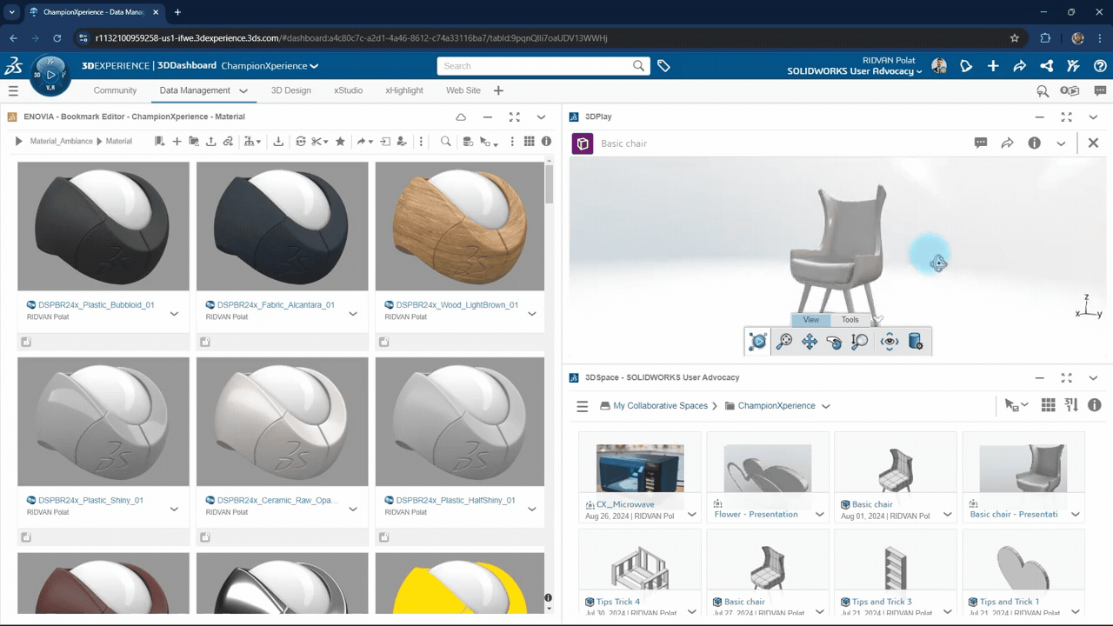This screenshot has width=1113, height=626.
Task: Click the Material_Ambiance breadcrumb
Action: tap(61, 141)
